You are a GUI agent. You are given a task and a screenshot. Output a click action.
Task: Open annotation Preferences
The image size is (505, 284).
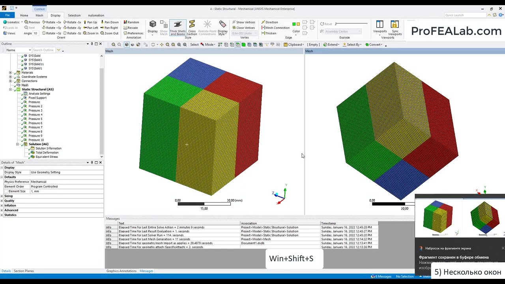[x=133, y=33]
